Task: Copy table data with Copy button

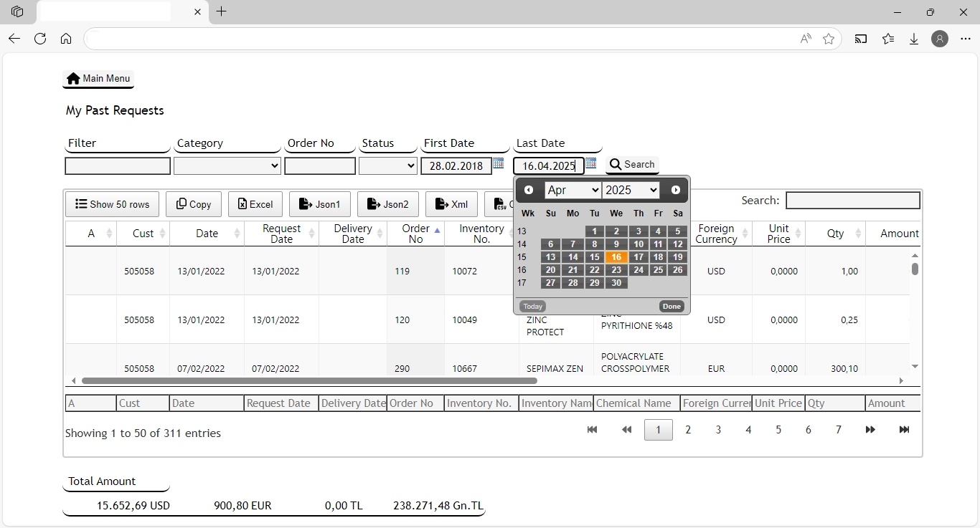Action: pos(194,204)
